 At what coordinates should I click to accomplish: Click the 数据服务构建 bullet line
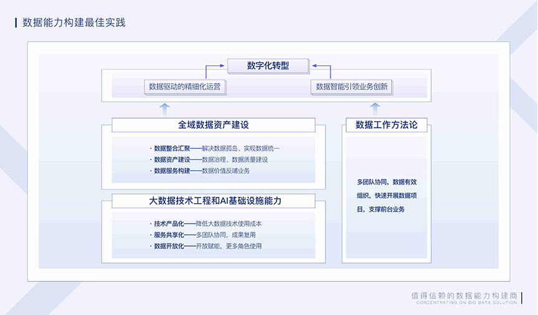pyautogui.click(x=200, y=171)
